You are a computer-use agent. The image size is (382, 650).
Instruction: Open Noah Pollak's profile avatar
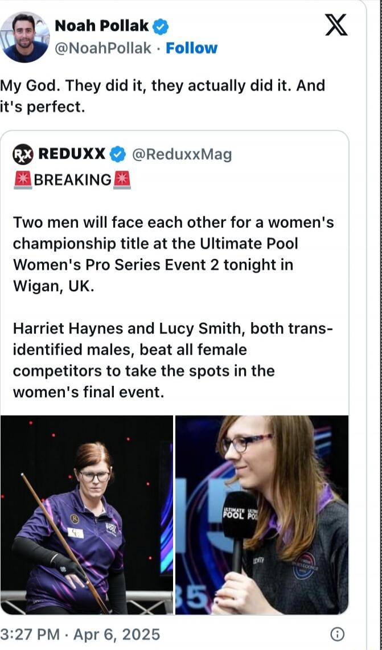tap(24, 38)
